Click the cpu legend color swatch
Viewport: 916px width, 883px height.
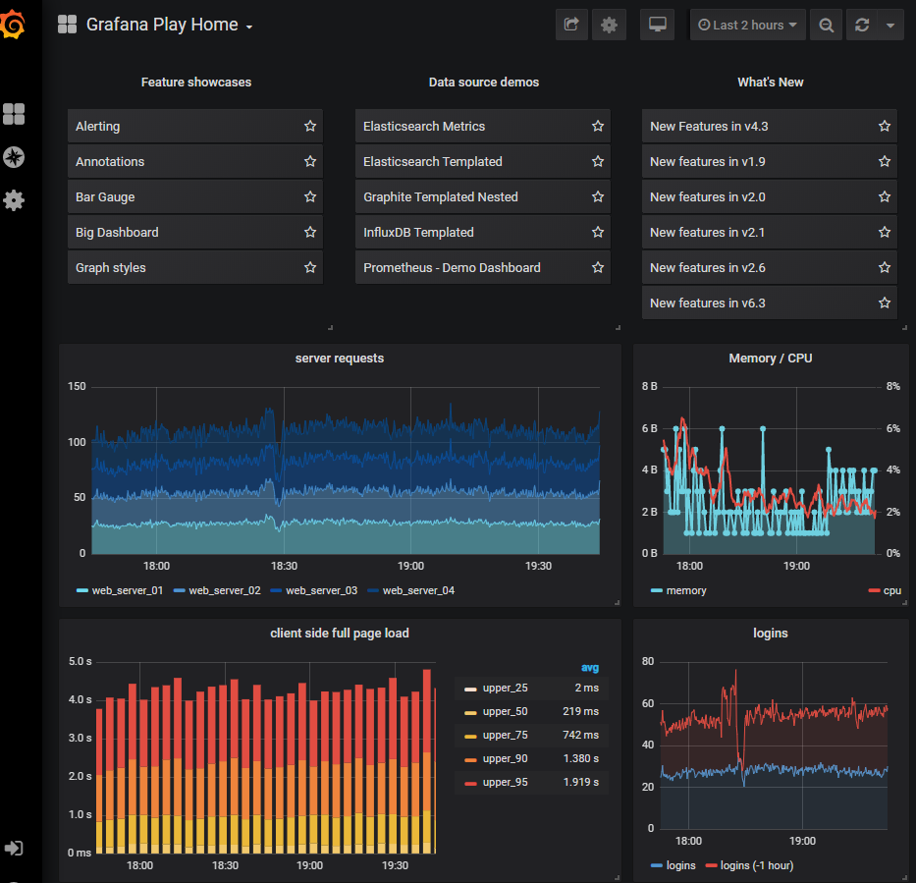point(875,591)
